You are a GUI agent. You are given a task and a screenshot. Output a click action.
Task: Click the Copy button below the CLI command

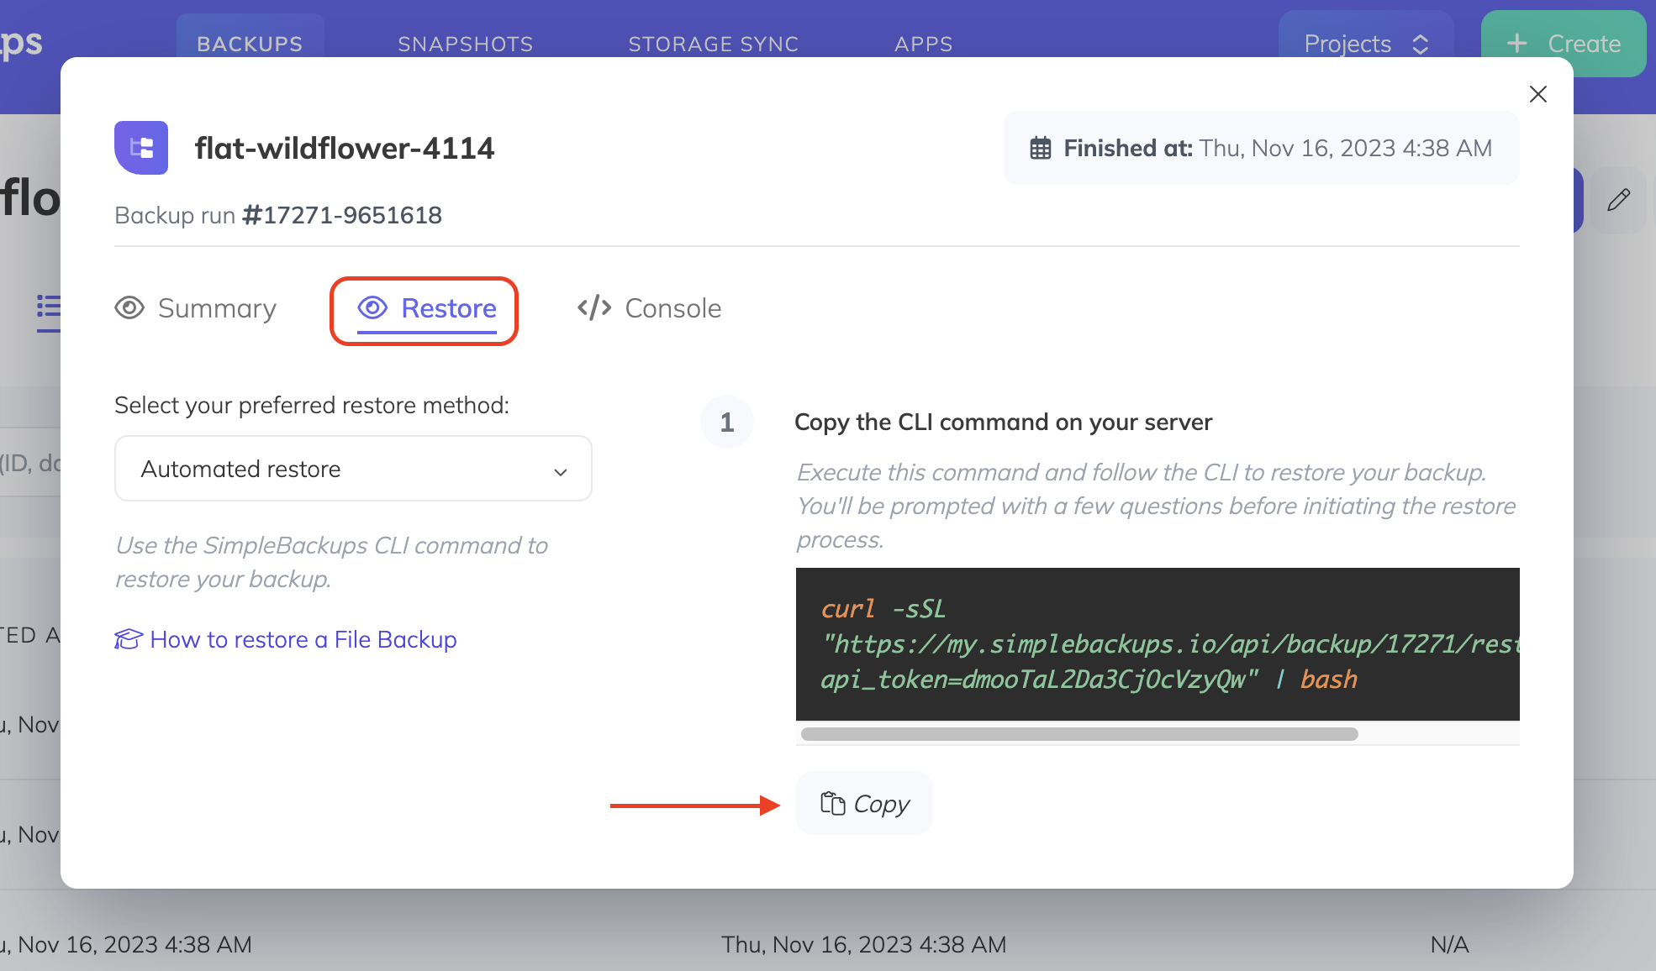pyautogui.click(x=863, y=802)
